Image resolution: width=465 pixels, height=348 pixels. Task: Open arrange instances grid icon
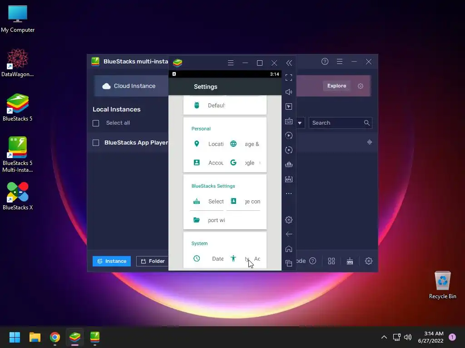tap(331, 261)
